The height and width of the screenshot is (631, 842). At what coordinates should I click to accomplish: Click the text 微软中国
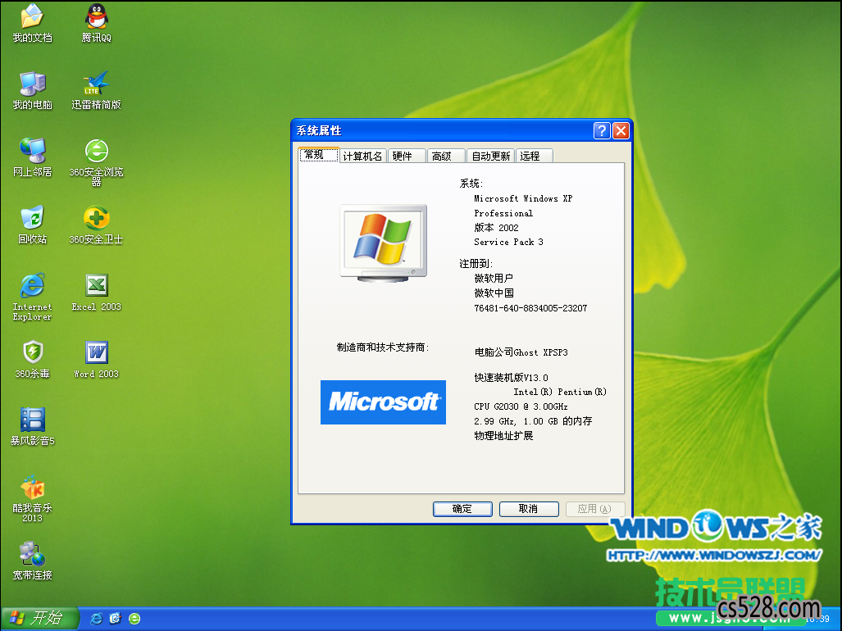tap(494, 293)
